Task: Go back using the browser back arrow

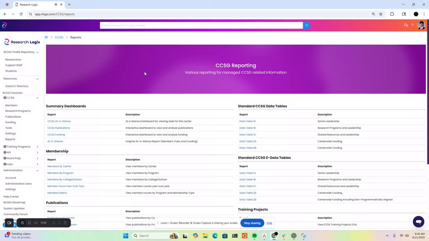Action: pos(5,14)
